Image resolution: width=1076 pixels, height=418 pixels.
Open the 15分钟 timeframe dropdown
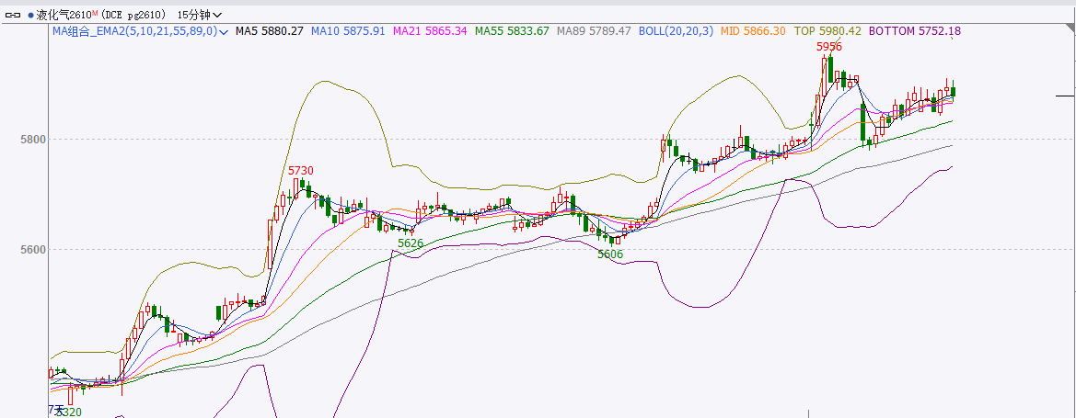(199, 15)
